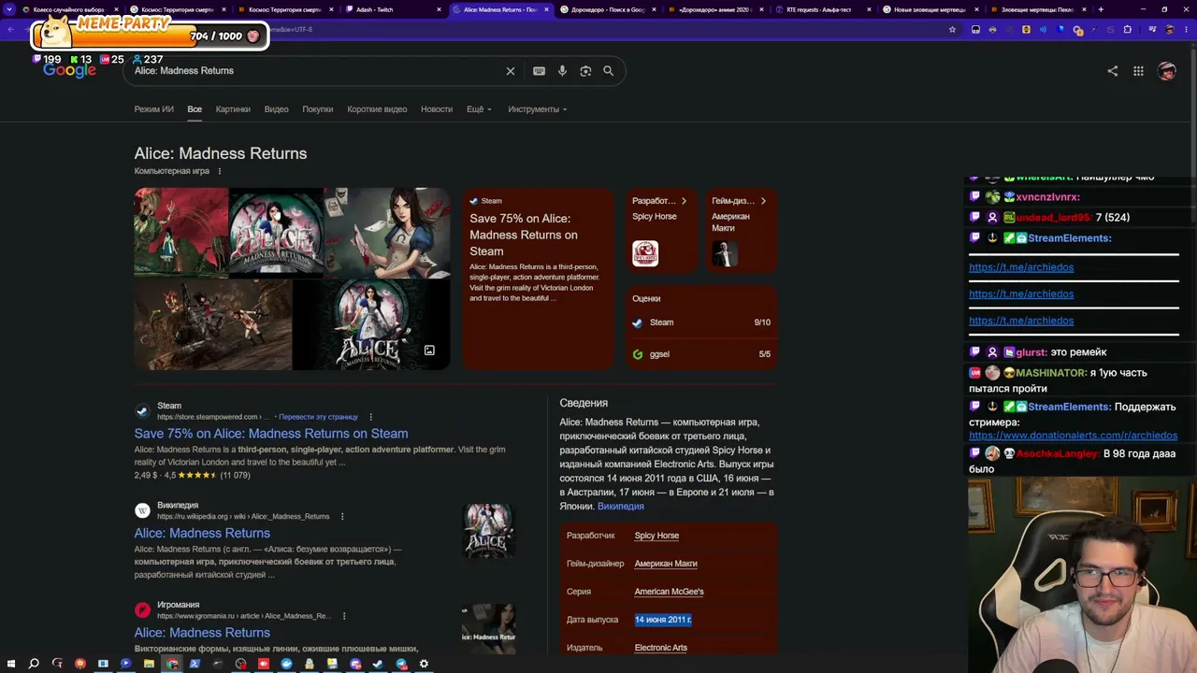Image resolution: width=1197 pixels, height=673 pixels.
Task: Expand the 'Разработ...' developer card arrow
Action: tap(684, 201)
